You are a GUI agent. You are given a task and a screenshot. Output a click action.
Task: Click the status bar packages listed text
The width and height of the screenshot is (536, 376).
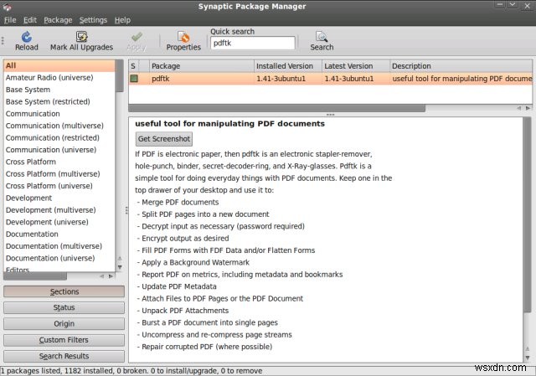coord(131,371)
